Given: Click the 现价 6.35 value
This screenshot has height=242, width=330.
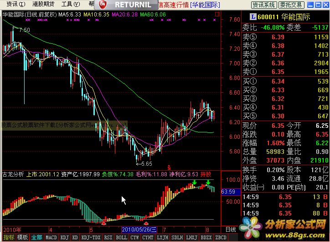Looking at the screenshot, I should tap(278, 126).
